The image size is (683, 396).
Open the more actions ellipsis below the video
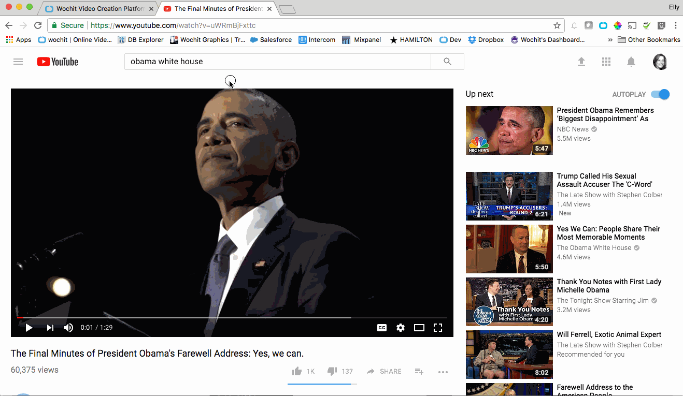click(x=443, y=372)
